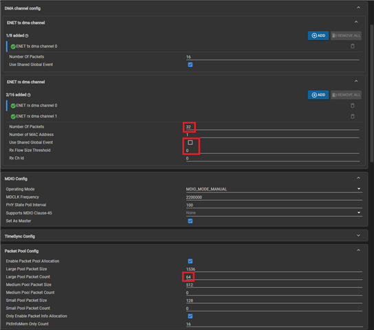Image resolution: width=374 pixels, height=330 pixels.
Task: Collapse DMA channel config section
Action: click(x=358, y=8)
